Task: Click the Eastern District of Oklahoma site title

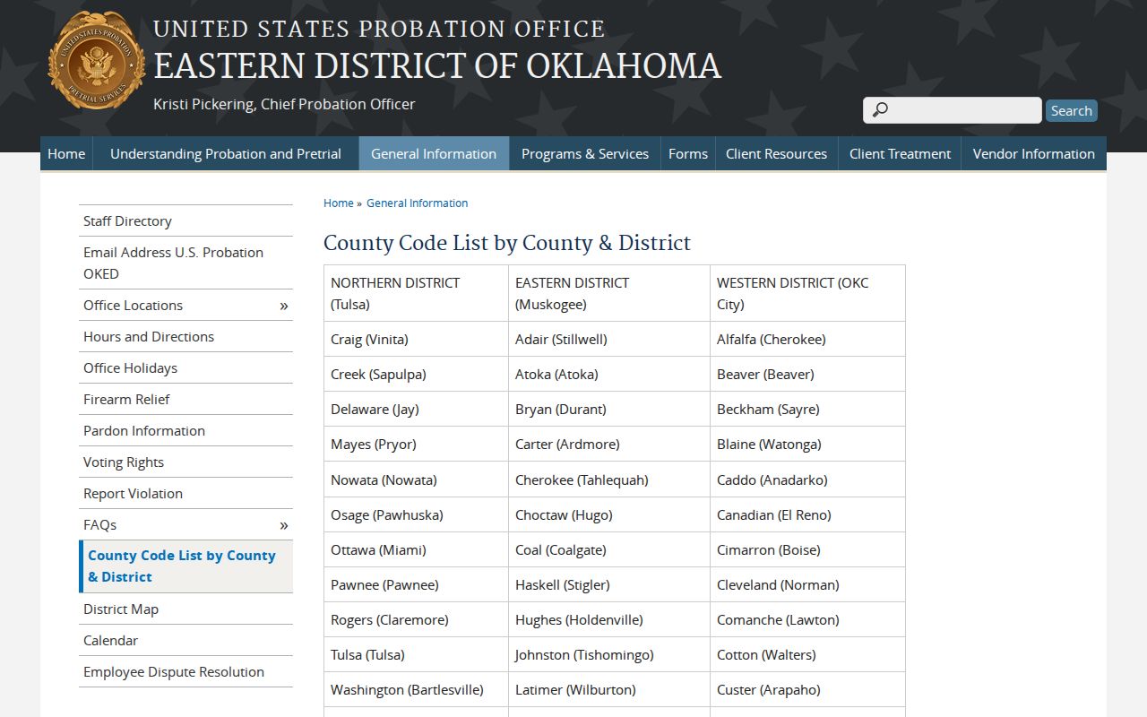Action: 437,66
